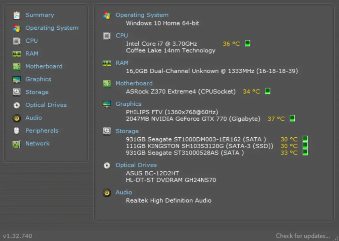The height and width of the screenshot is (241, 339).
Task: Select the Optical Drives disc icon in sidebar
Action: [x=17, y=105]
